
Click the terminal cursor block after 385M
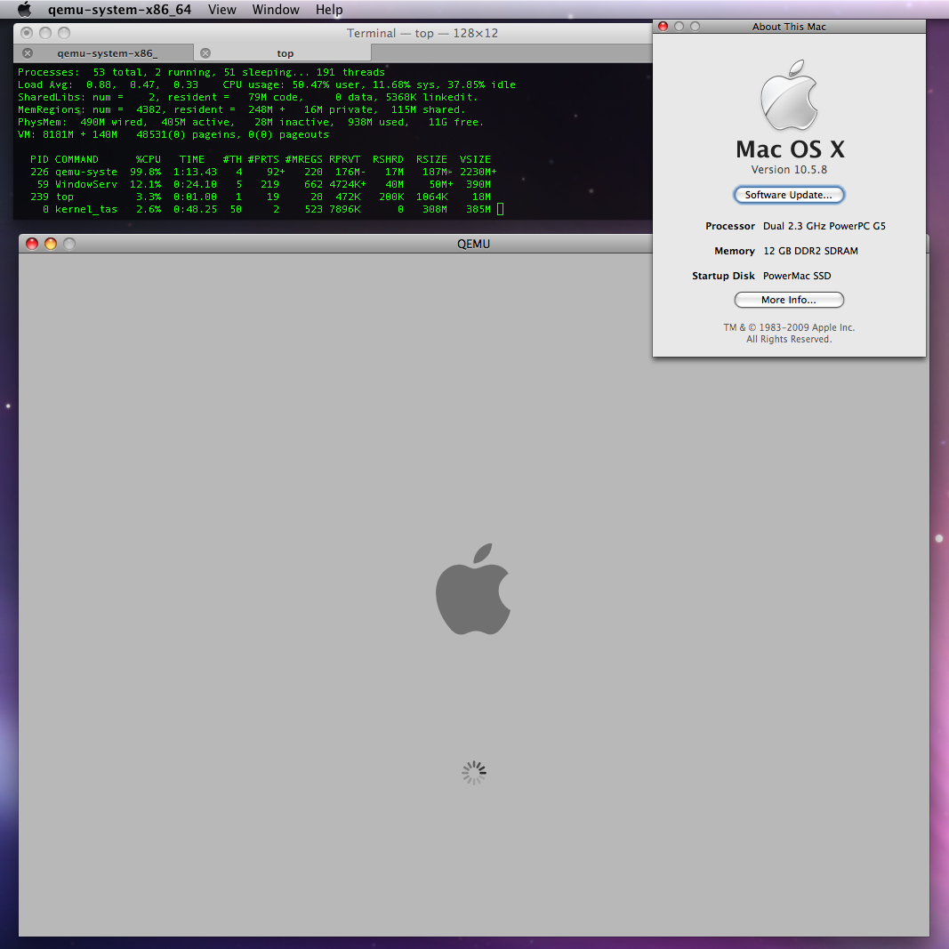tap(500, 209)
